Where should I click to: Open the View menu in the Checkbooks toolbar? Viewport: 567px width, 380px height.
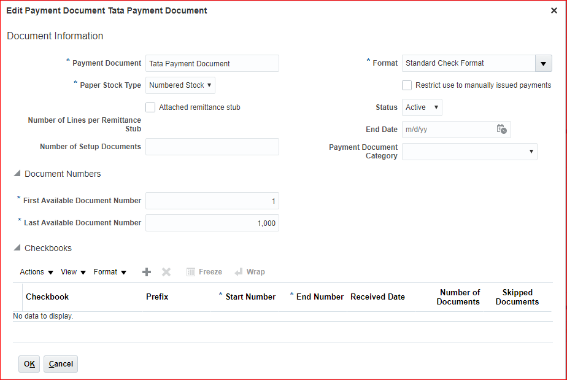pos(73,272)
